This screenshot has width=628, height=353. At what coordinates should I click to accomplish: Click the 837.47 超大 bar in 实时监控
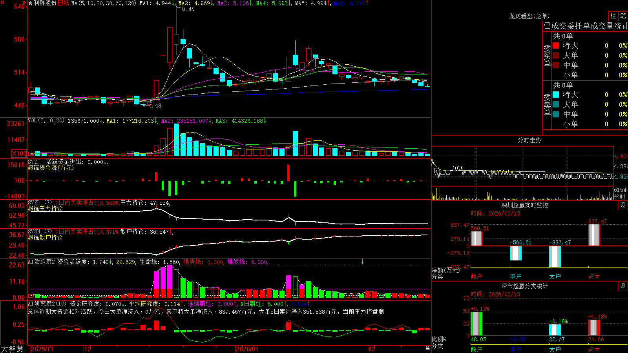pyautogui.click(x=594, y=235)
